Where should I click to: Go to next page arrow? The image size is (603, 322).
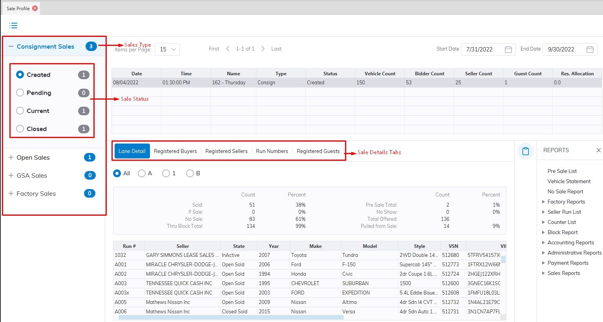coord(263,49)
